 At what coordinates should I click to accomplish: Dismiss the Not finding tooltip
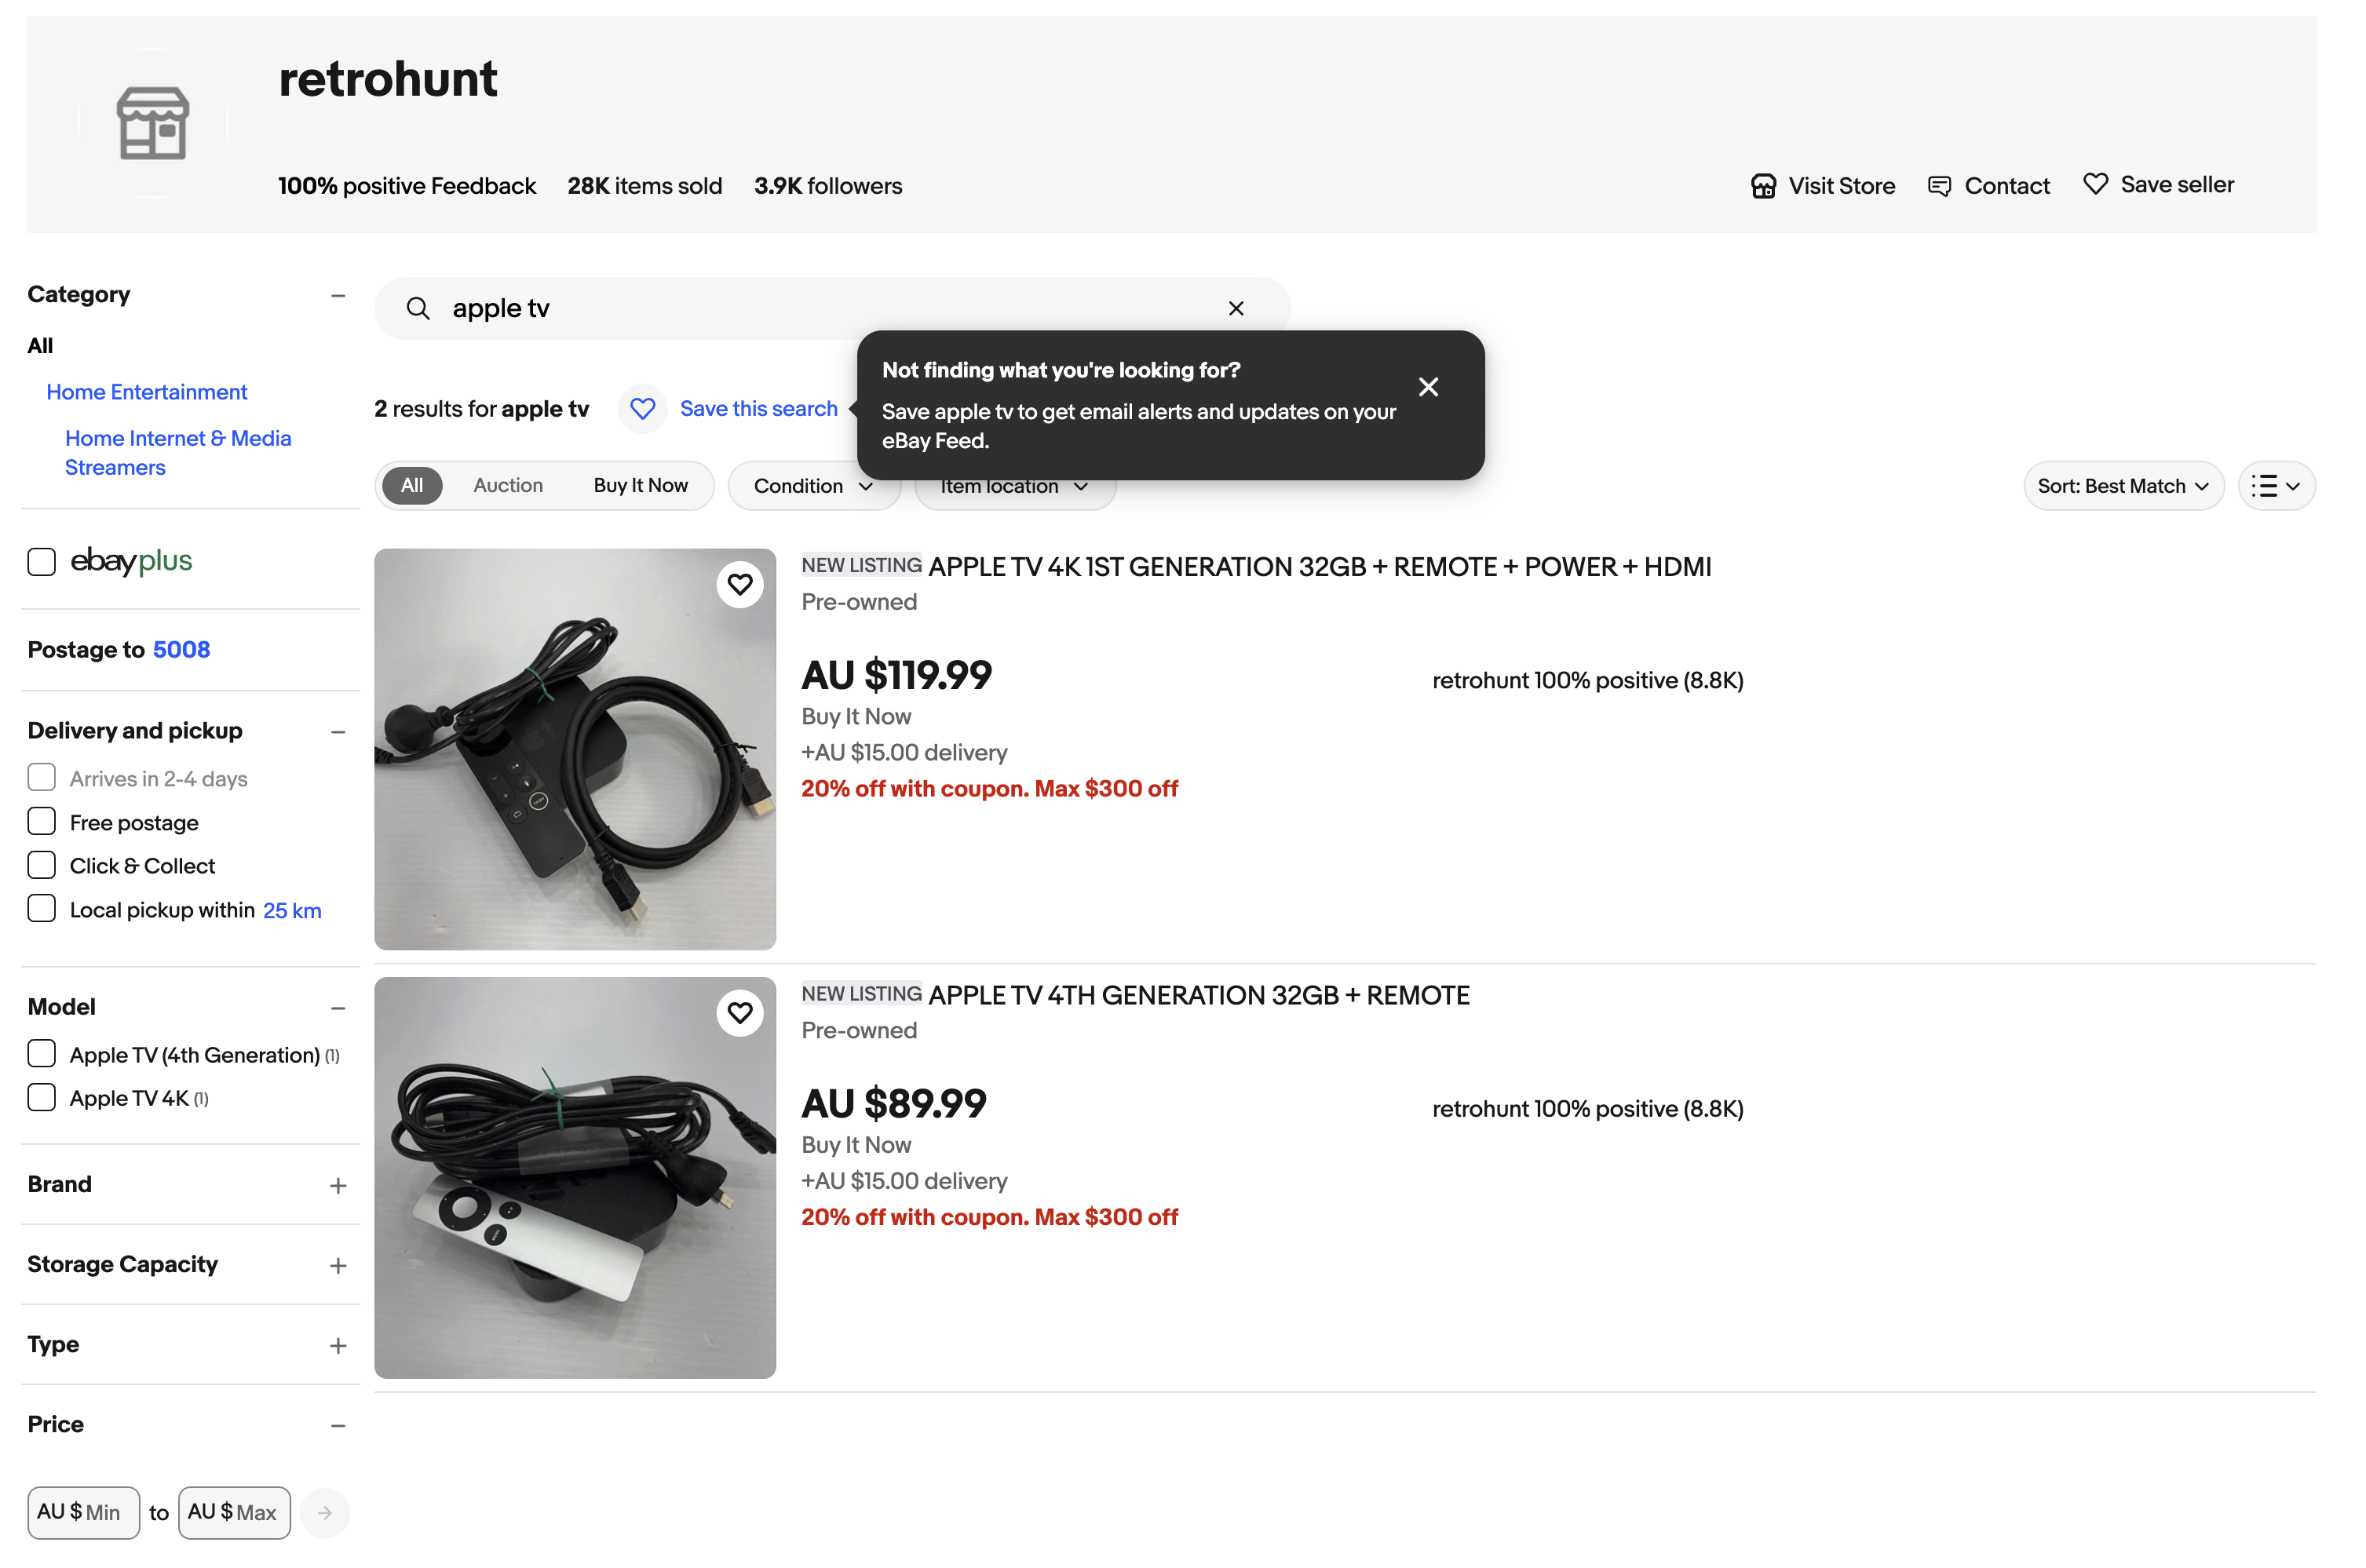pyautogui.click(x=1428, y=387)
